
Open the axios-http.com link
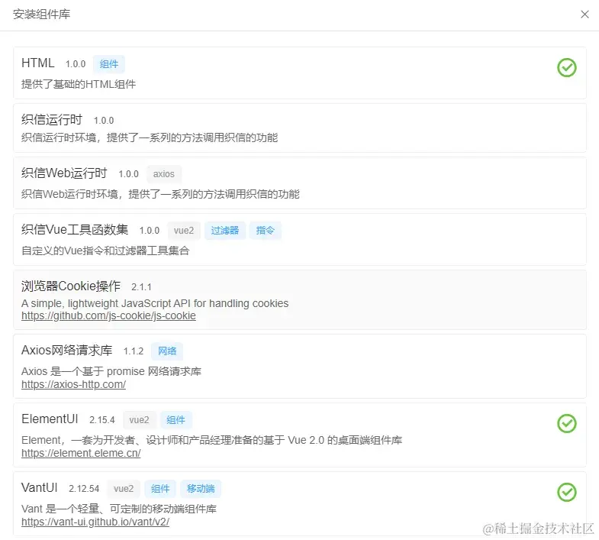pyautogui.click(x=73, y=384)
